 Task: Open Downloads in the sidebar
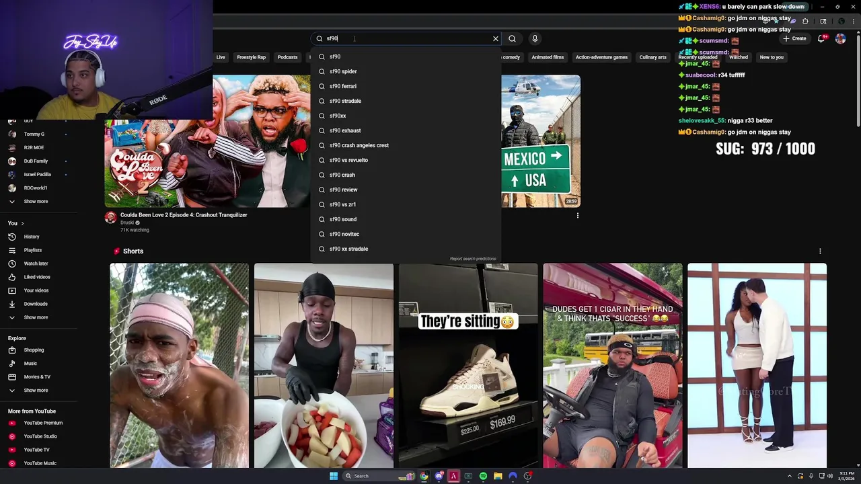point(38,304)
